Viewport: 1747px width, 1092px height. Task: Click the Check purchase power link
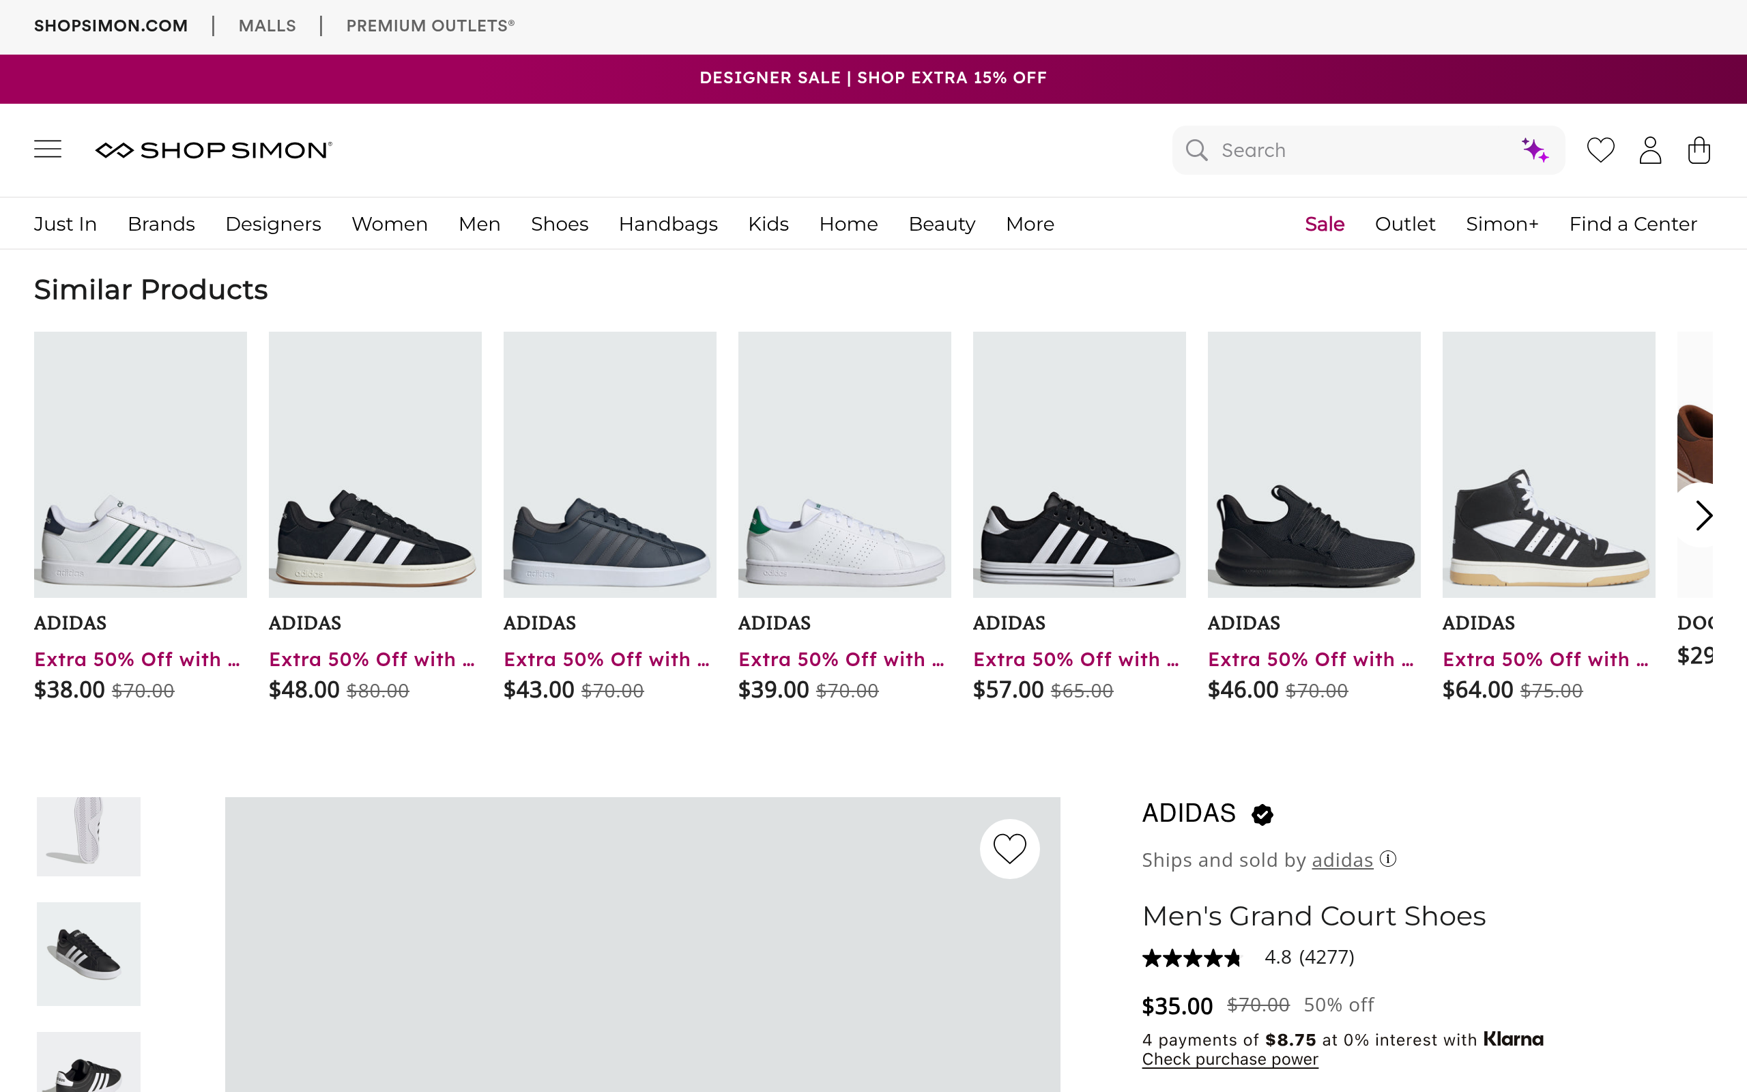pyautogui.click(x=1230, y=1059)
